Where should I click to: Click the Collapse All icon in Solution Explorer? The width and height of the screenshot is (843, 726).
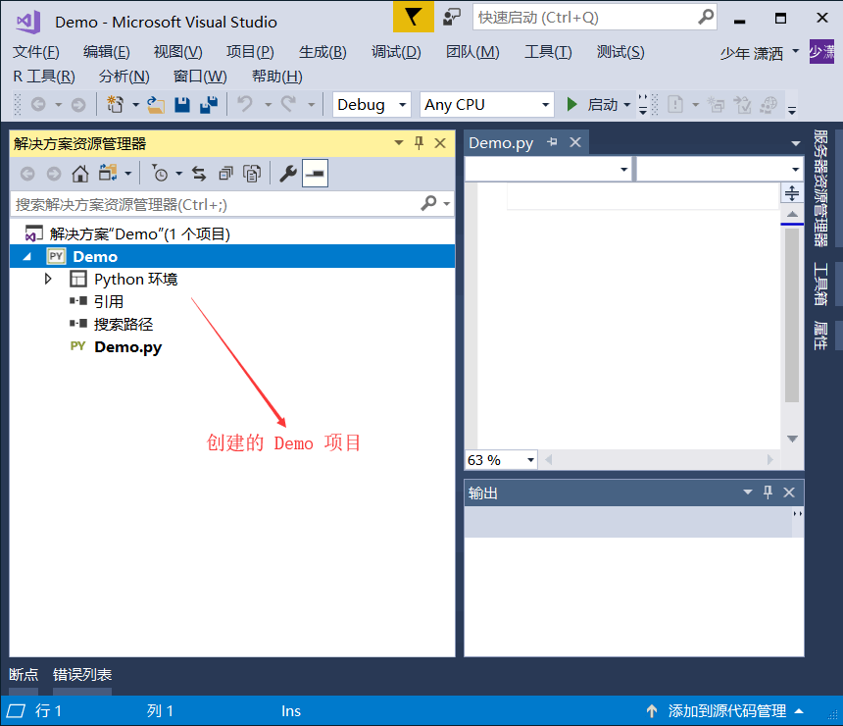[x=226, y=173]
